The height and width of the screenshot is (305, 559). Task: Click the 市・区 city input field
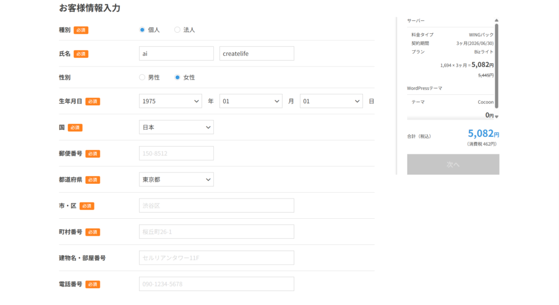click(x=216, y=206)
